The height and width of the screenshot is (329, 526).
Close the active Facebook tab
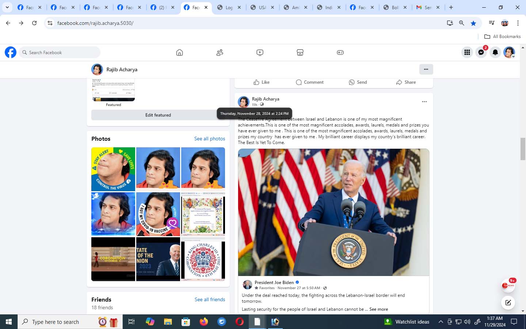pyautogui.click(x=206, y=7)
